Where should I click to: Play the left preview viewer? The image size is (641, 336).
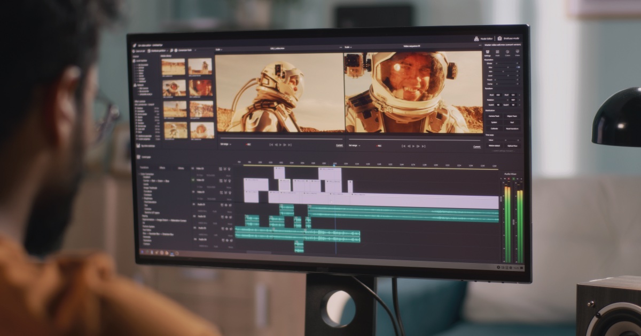tap(280, 145)
